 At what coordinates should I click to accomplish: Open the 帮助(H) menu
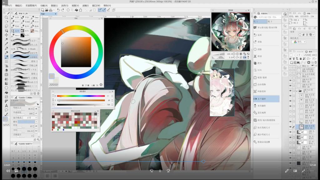tap(107, 6)
